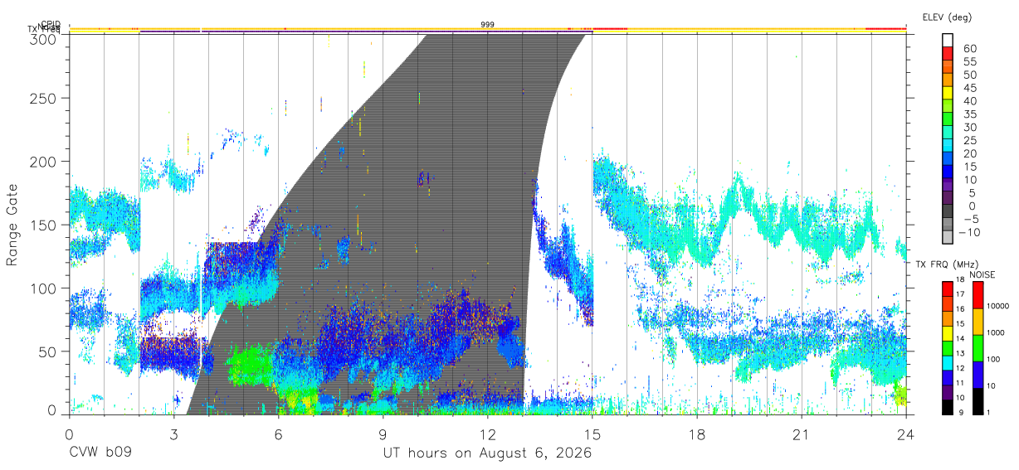This screenshot has height=470, width=1019.
Task: Click the '150' tick label on Range Gate axis
Action: tap(44, 225)
